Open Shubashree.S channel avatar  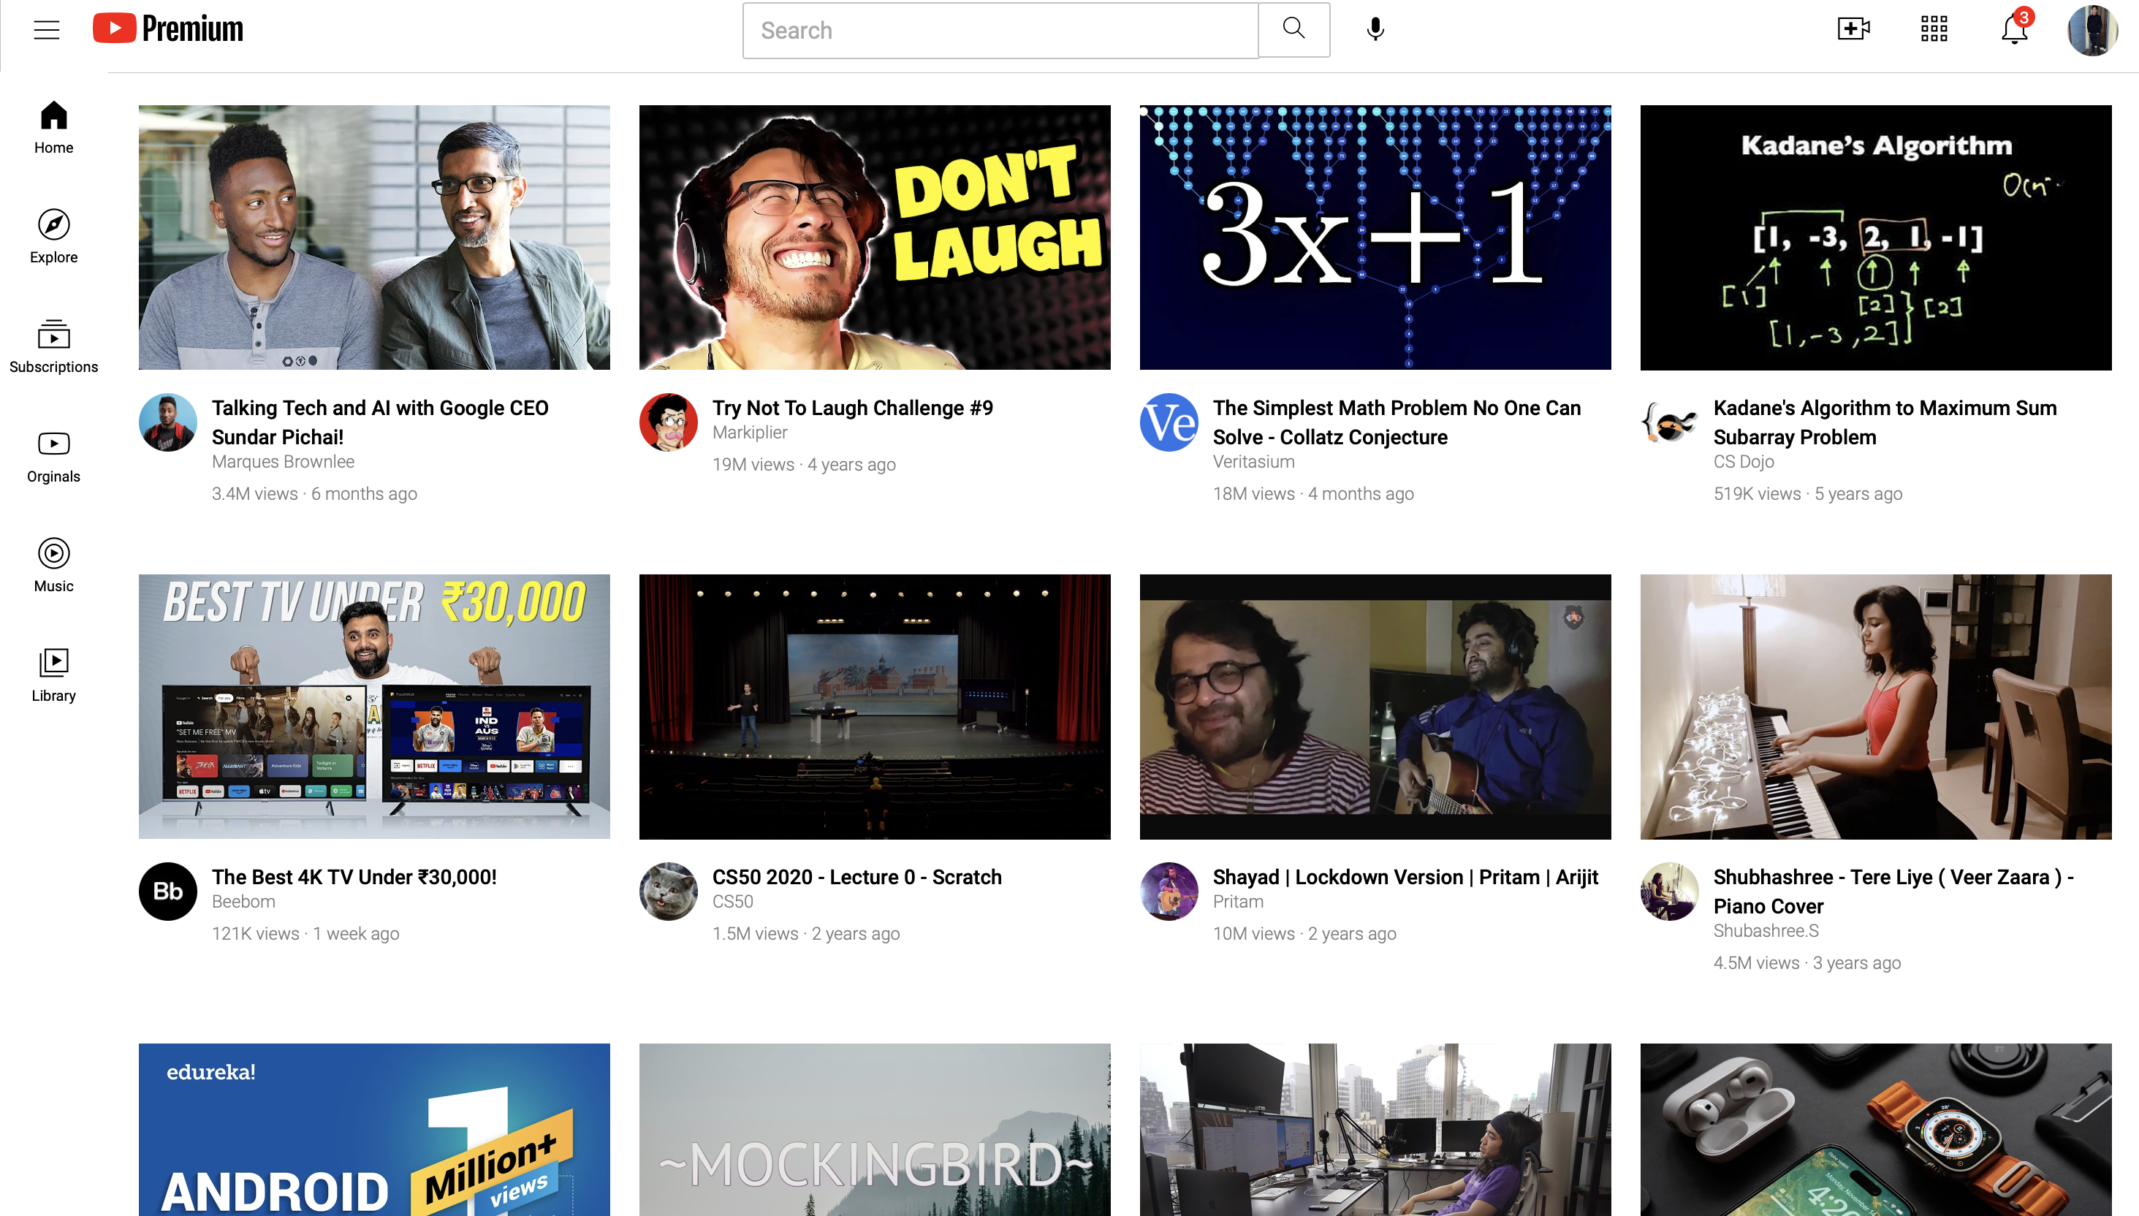[x=1670, y=891]
